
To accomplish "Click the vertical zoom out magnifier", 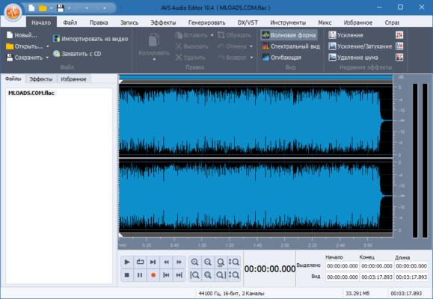I will pos(233,275).
